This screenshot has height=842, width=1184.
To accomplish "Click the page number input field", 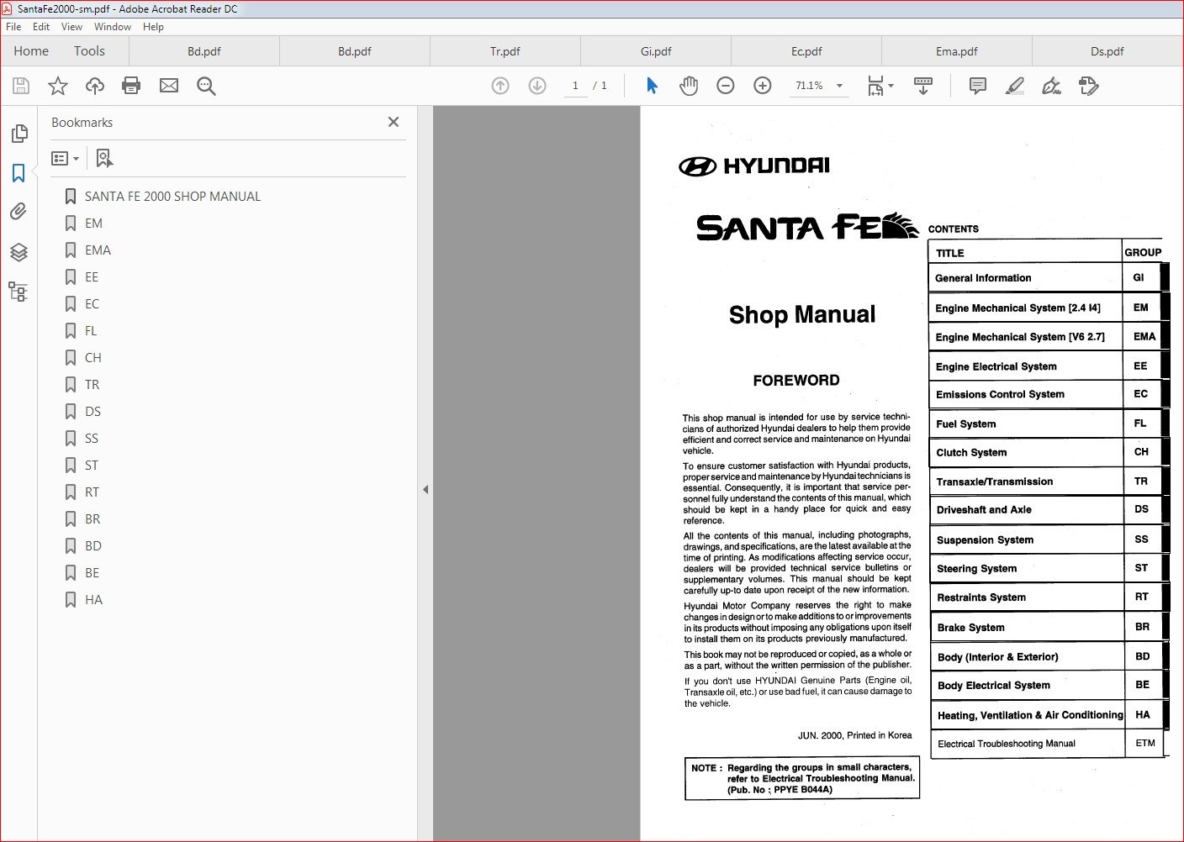I will coord(575,86).
